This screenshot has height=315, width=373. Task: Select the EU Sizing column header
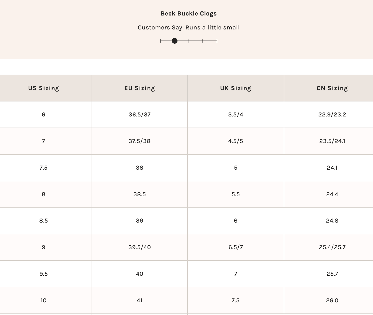click(140, 88)
